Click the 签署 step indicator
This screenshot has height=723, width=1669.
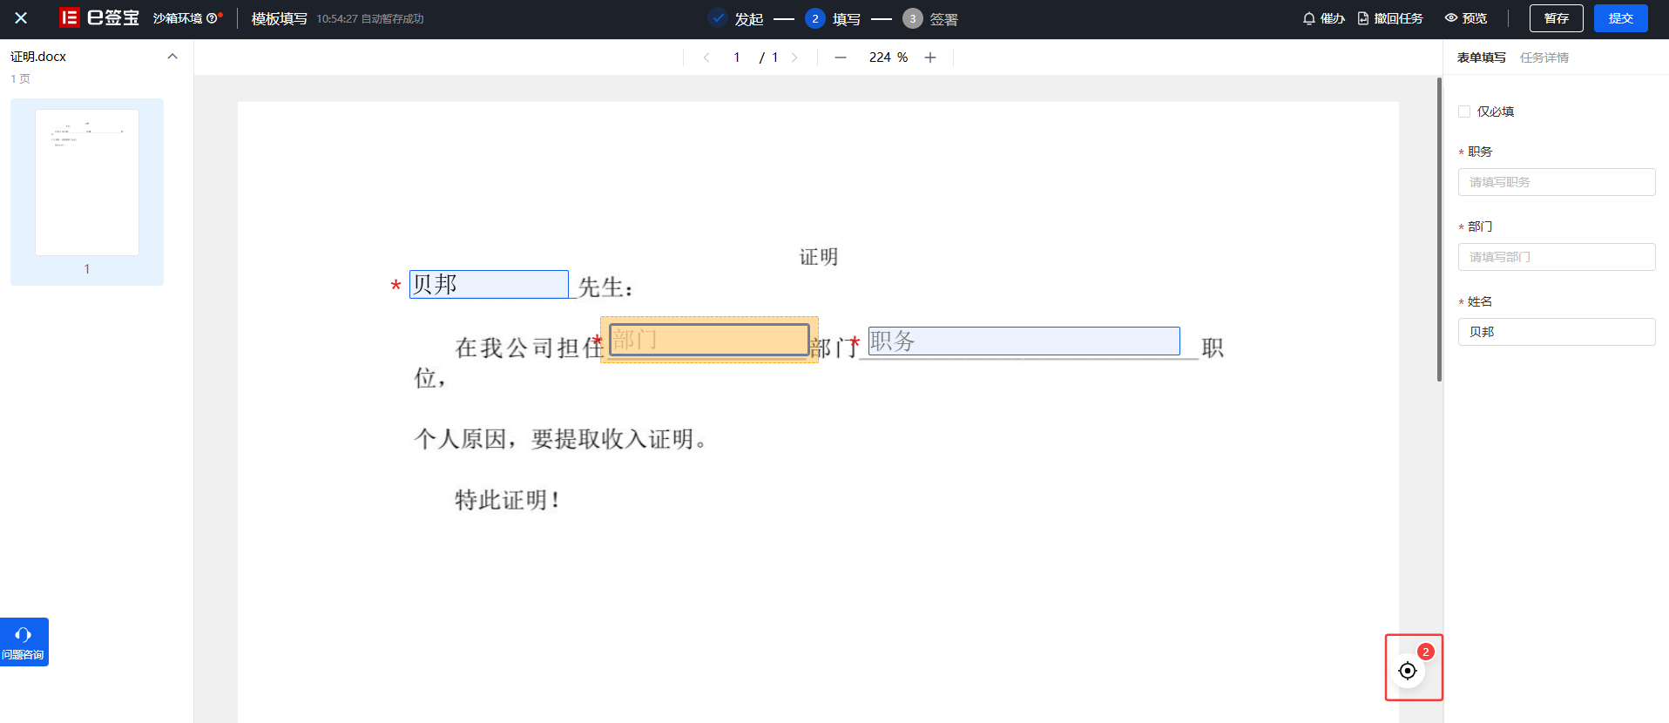930,18
